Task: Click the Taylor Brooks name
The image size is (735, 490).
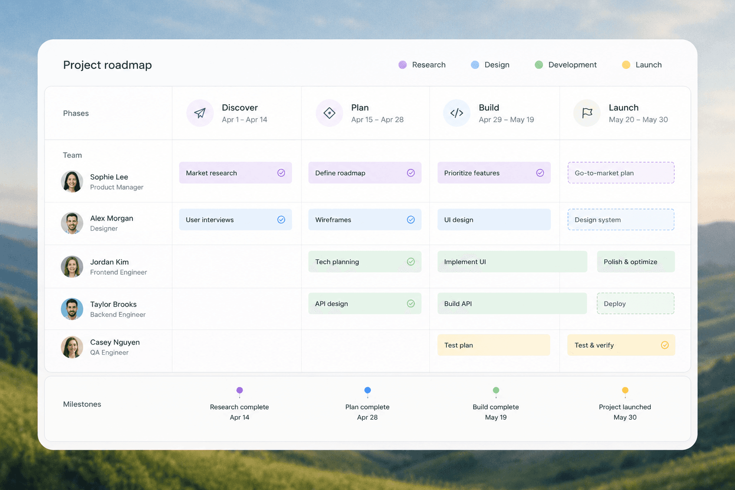Action: 113,304
